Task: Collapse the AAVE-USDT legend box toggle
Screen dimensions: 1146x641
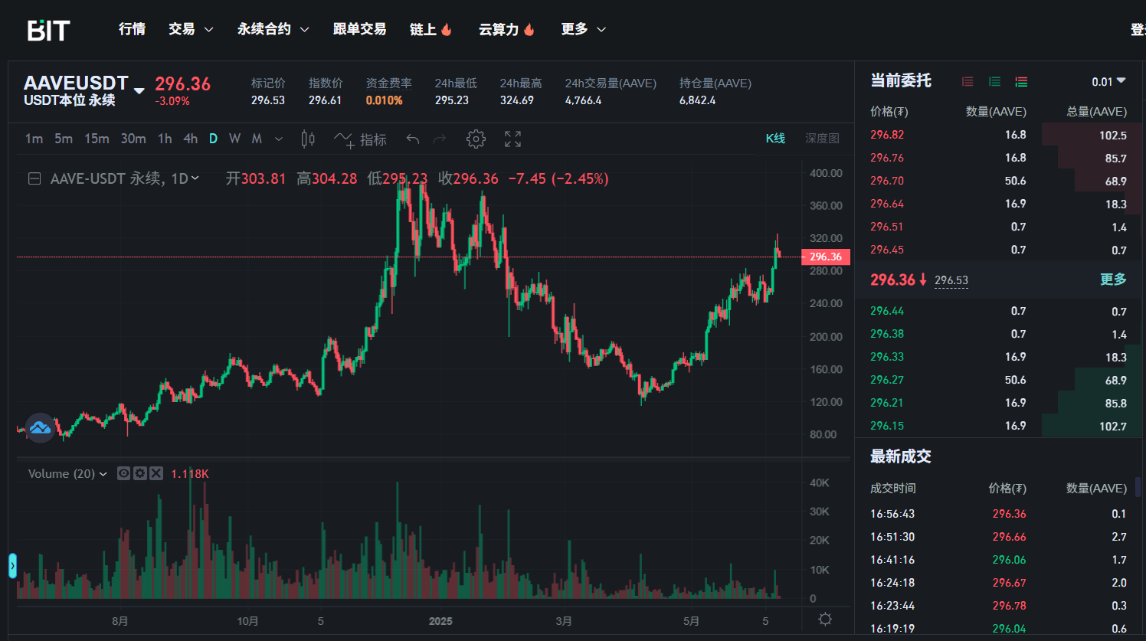Action: 34,178
